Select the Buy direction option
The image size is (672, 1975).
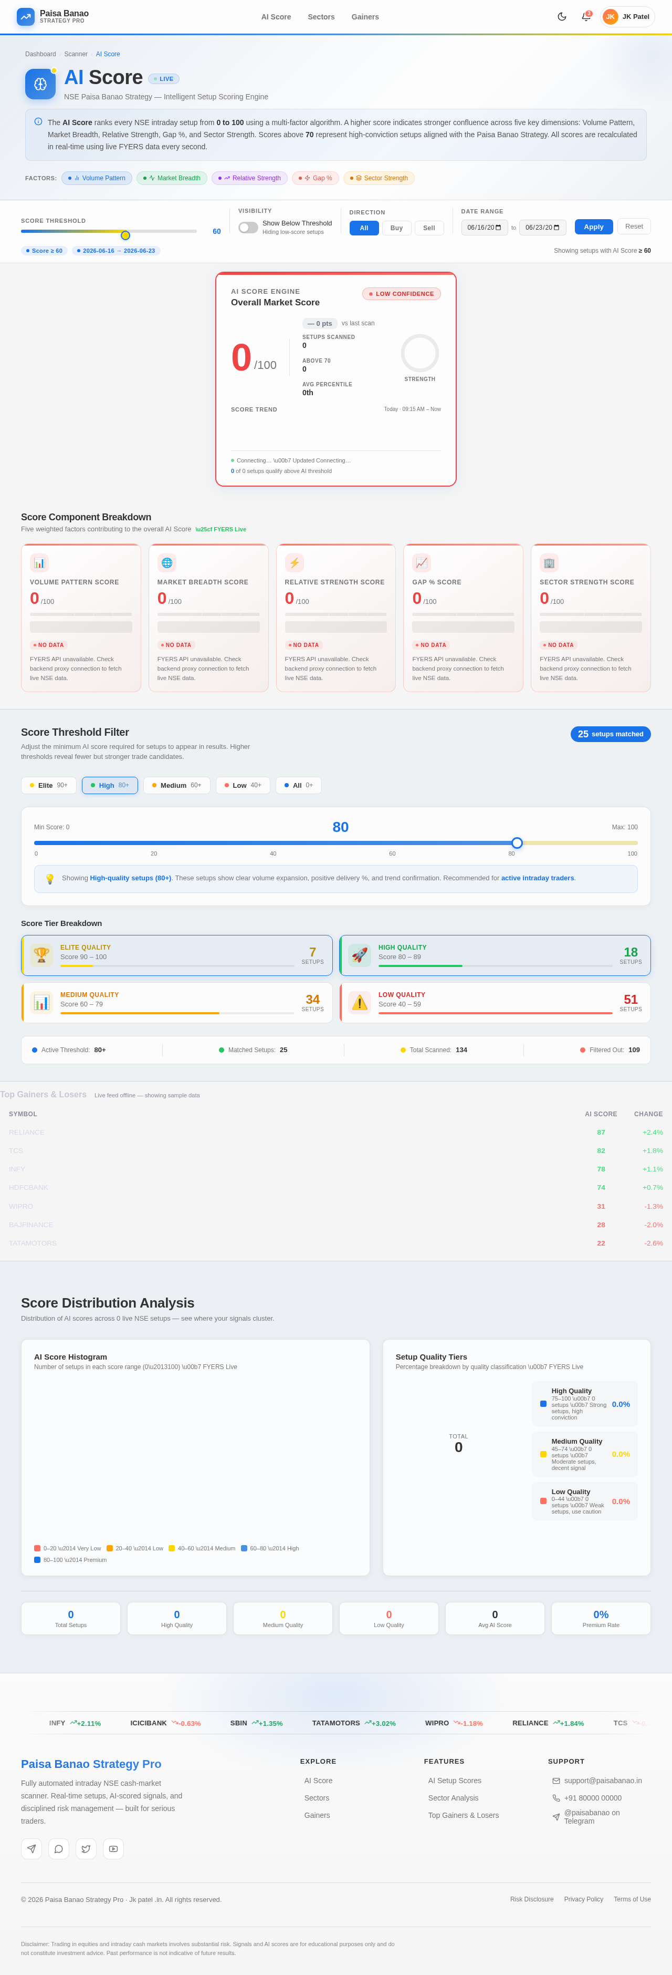point(396,228)
